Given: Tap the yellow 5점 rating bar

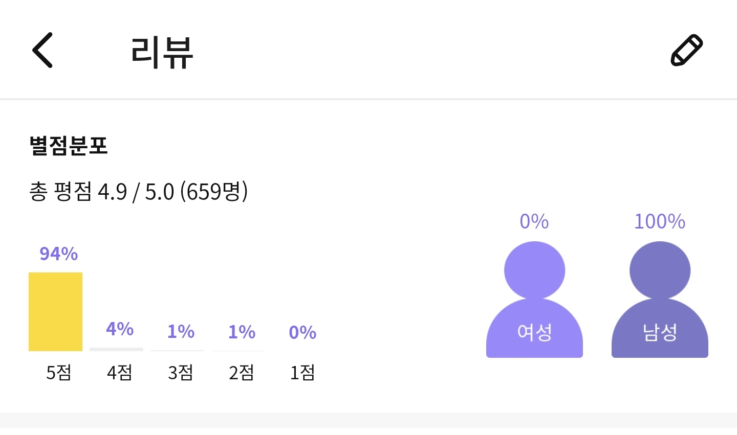Looking at the screenshot, I should pyautogui.click(x=55, y=312).
